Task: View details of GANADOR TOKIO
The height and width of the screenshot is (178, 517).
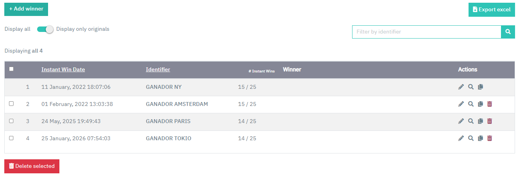Action: 471,138
